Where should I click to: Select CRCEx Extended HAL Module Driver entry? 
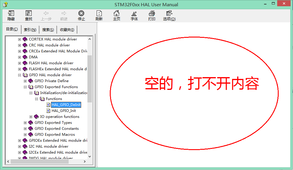[x=58, y=51]
